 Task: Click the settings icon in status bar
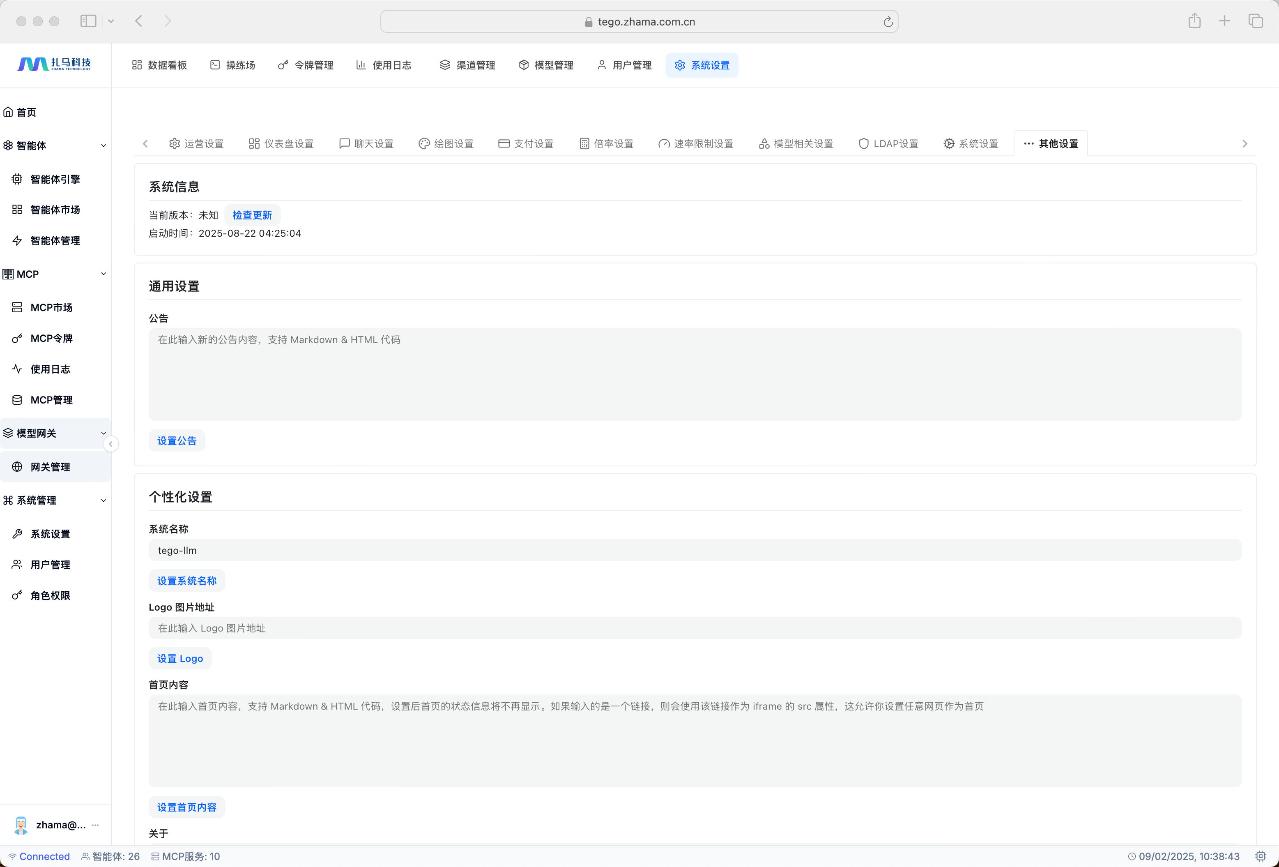pyautogui.click(x=1260, y=856)
